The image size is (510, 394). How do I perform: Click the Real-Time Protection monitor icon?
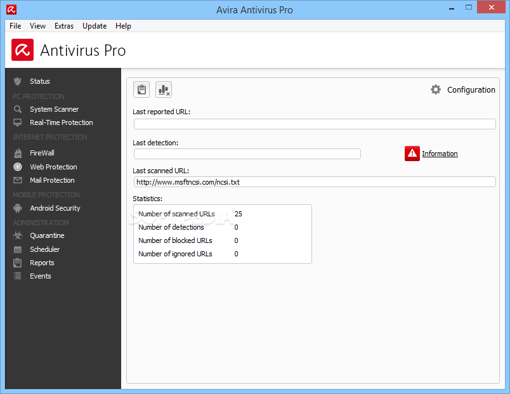(18, 122)
